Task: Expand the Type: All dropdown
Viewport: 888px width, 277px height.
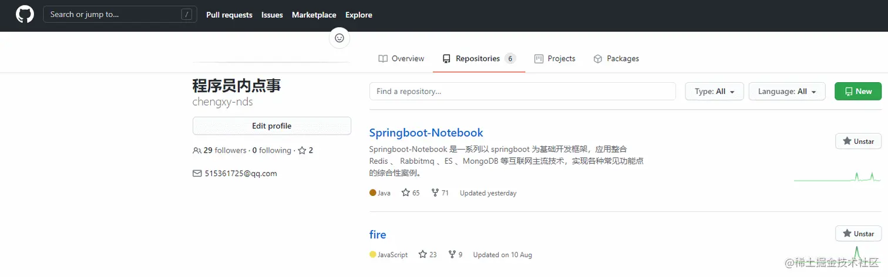Action: [x=715, y=92]
